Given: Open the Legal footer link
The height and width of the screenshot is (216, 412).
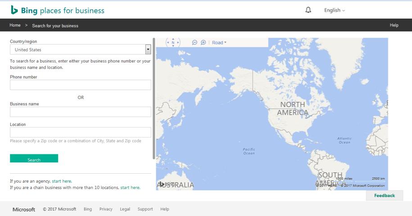Looking at the screenshot, I should coord(125,209).
